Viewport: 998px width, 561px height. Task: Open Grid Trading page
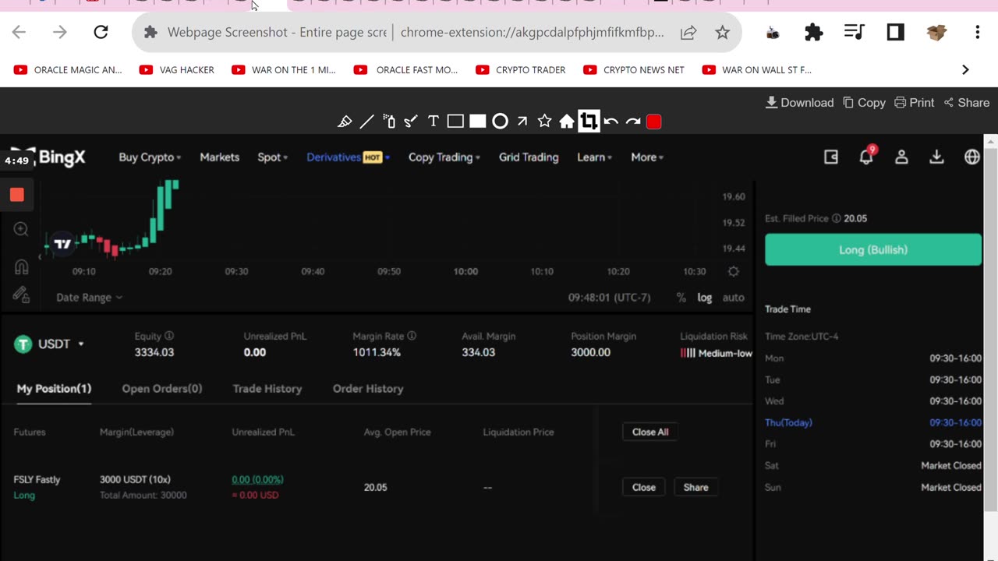[529, 157]
